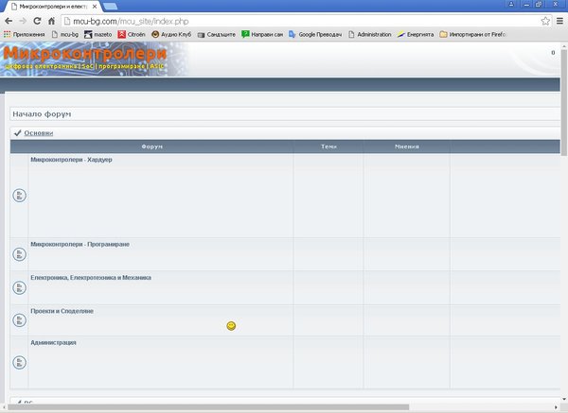The width and height of the screenshot is (568, 413).
Task: Reload the page with the refresh icon
Action: (37, 21)
